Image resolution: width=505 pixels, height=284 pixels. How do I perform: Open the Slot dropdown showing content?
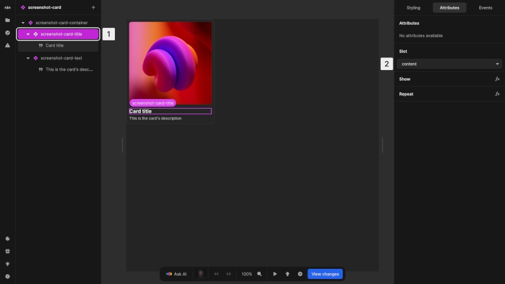pos(449,64)
